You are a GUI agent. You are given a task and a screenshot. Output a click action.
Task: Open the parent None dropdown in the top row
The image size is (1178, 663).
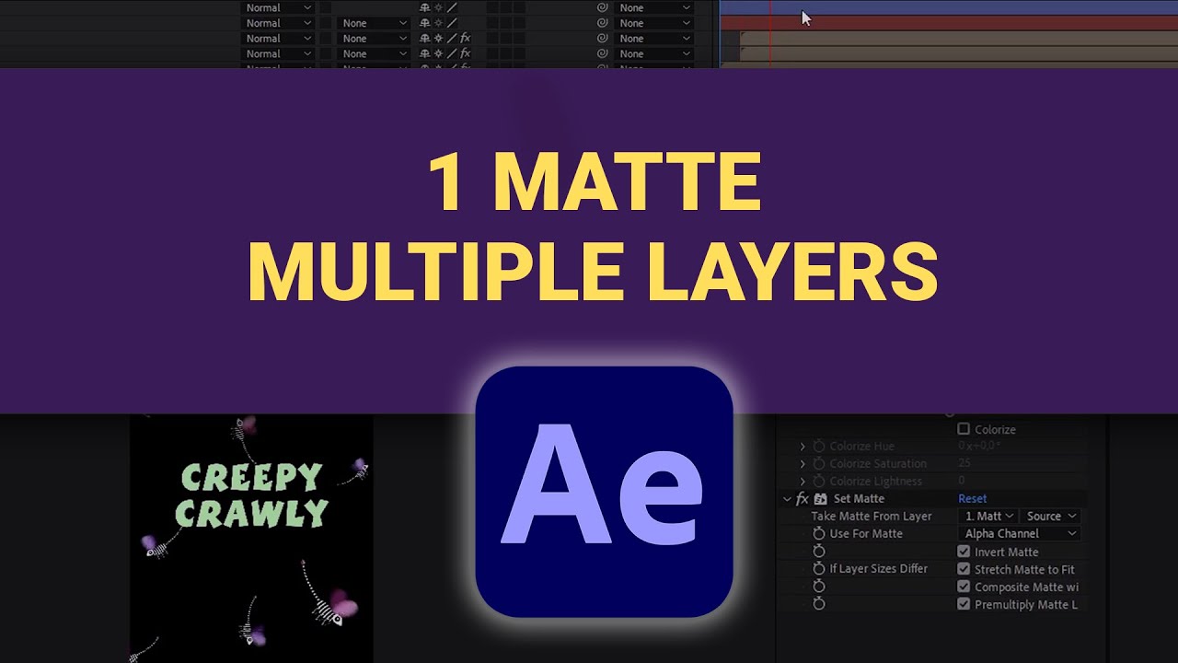click(x=654, y=7)
